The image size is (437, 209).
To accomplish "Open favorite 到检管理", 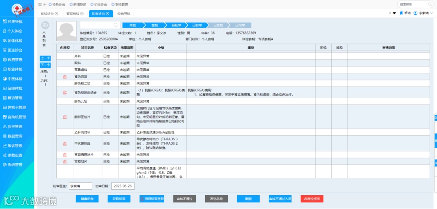I will point(119,4).
